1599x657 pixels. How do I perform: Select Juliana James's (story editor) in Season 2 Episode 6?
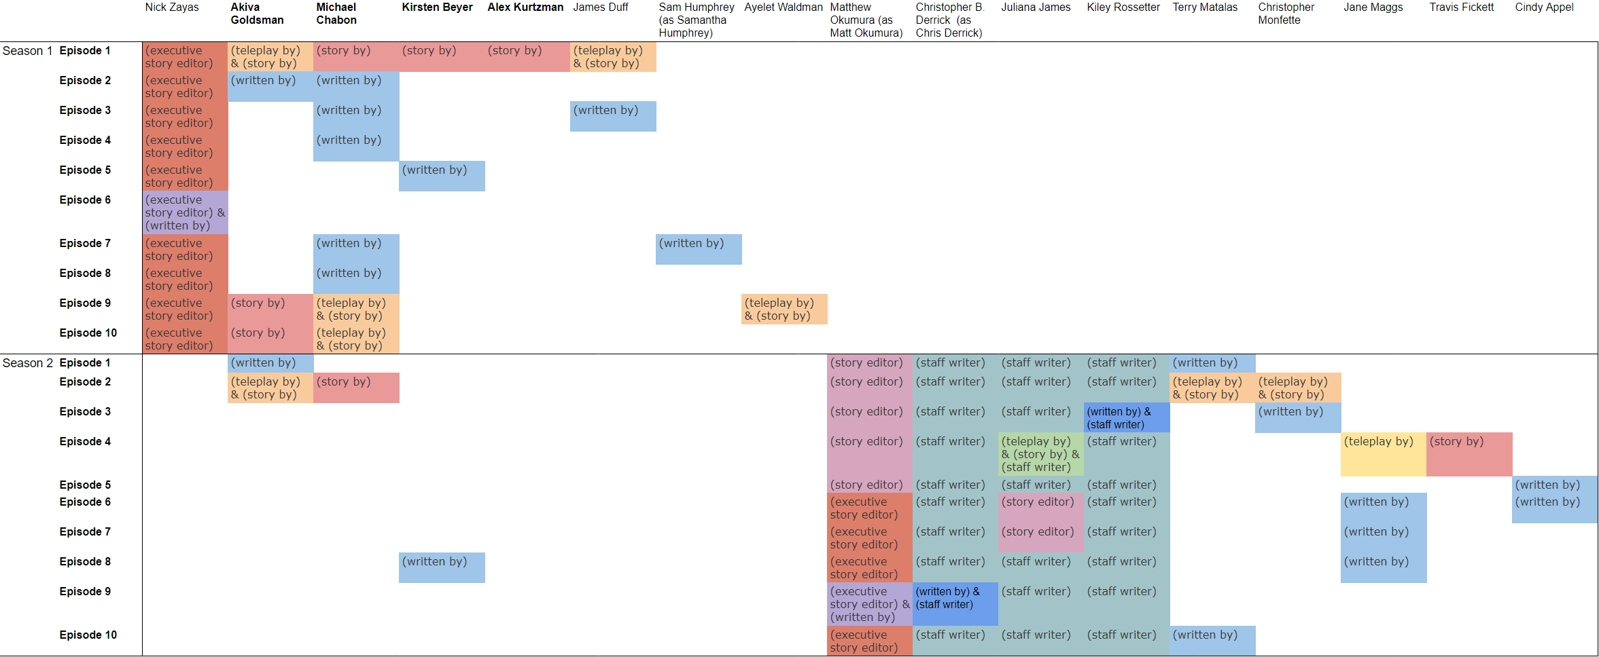tap(1041, 508)
